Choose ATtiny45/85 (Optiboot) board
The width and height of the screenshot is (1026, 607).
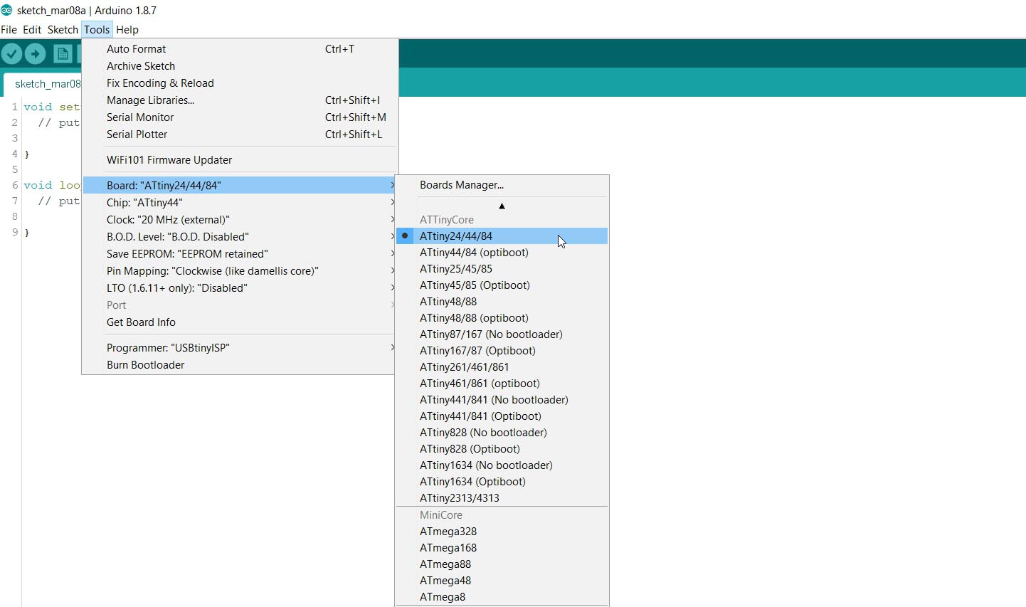tap(502, 285)
